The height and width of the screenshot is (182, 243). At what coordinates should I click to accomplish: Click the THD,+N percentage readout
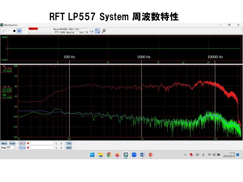click(x=7, y=89)
